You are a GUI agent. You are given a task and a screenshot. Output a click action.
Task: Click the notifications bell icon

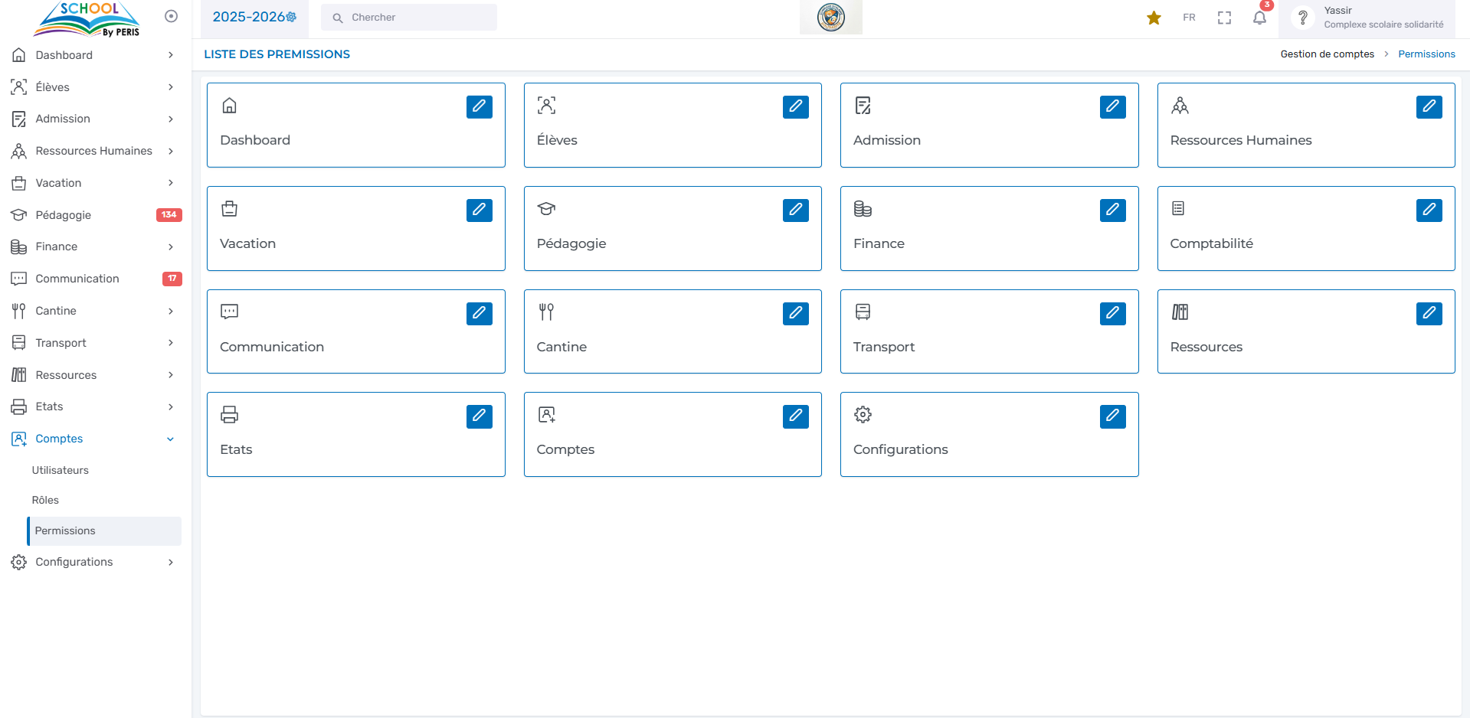(x=1259, y=17)
